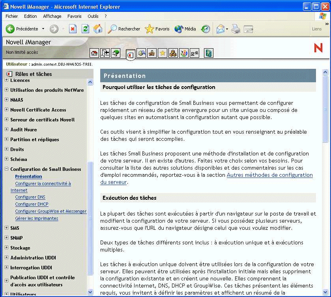Expand the Droits role
Image resolution: width=331 pixels, height=297 pixels.
click(7, 149)
